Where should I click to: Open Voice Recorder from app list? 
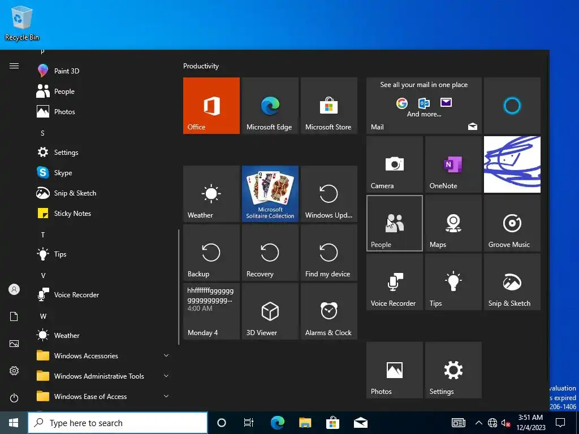[103, 295]
